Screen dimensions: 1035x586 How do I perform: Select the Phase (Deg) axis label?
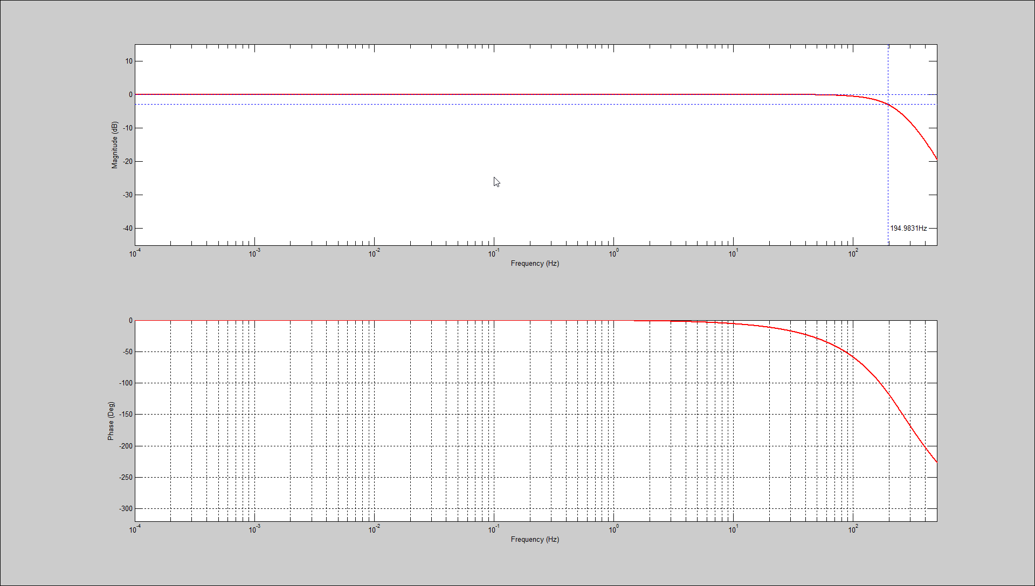click(111, 421)
